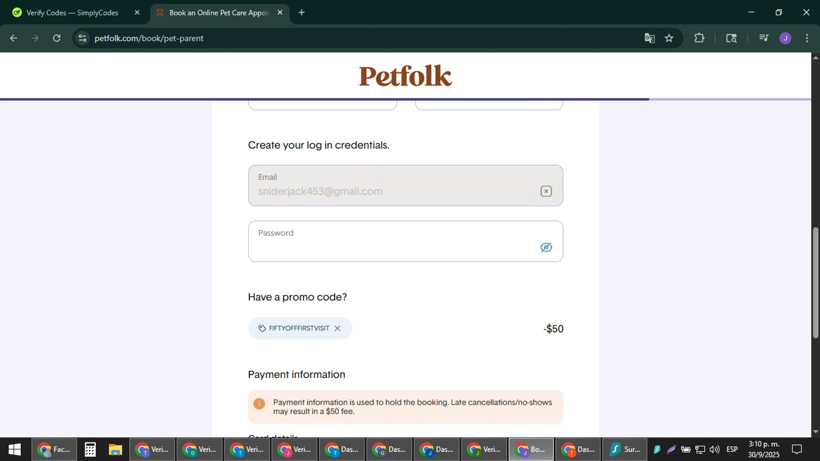The height and width of the screenshot is (461, 820).
Task: Click the -$50 discount amount
Action: click(x=554, y=329)
